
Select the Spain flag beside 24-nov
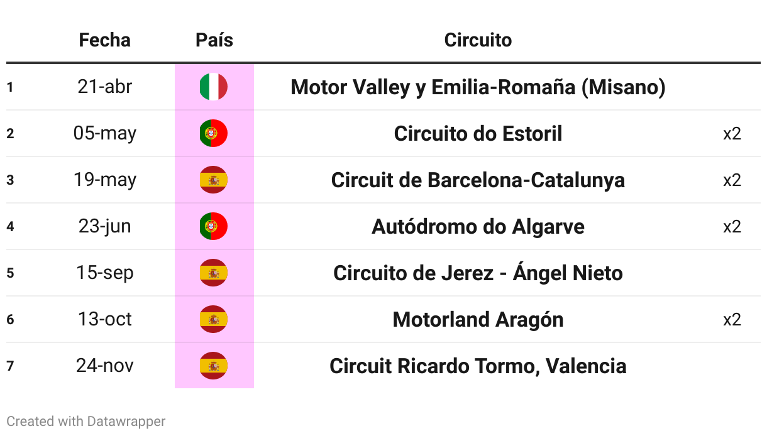click(214, 366)
